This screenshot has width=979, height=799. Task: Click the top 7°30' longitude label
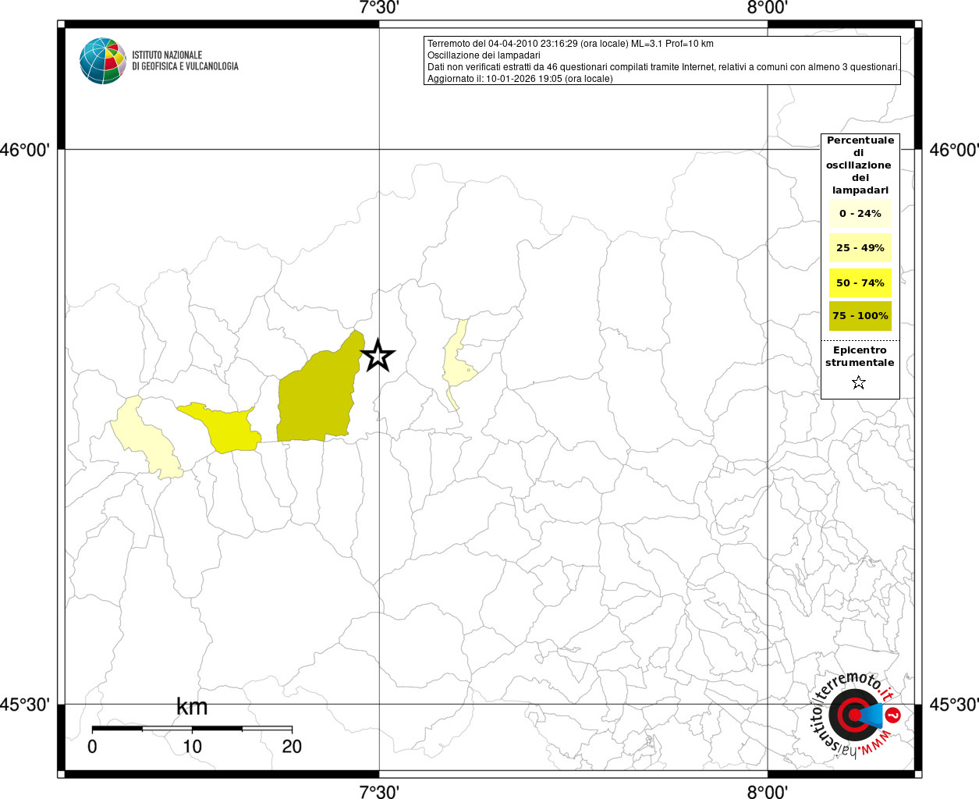click(x=379, y=8)
